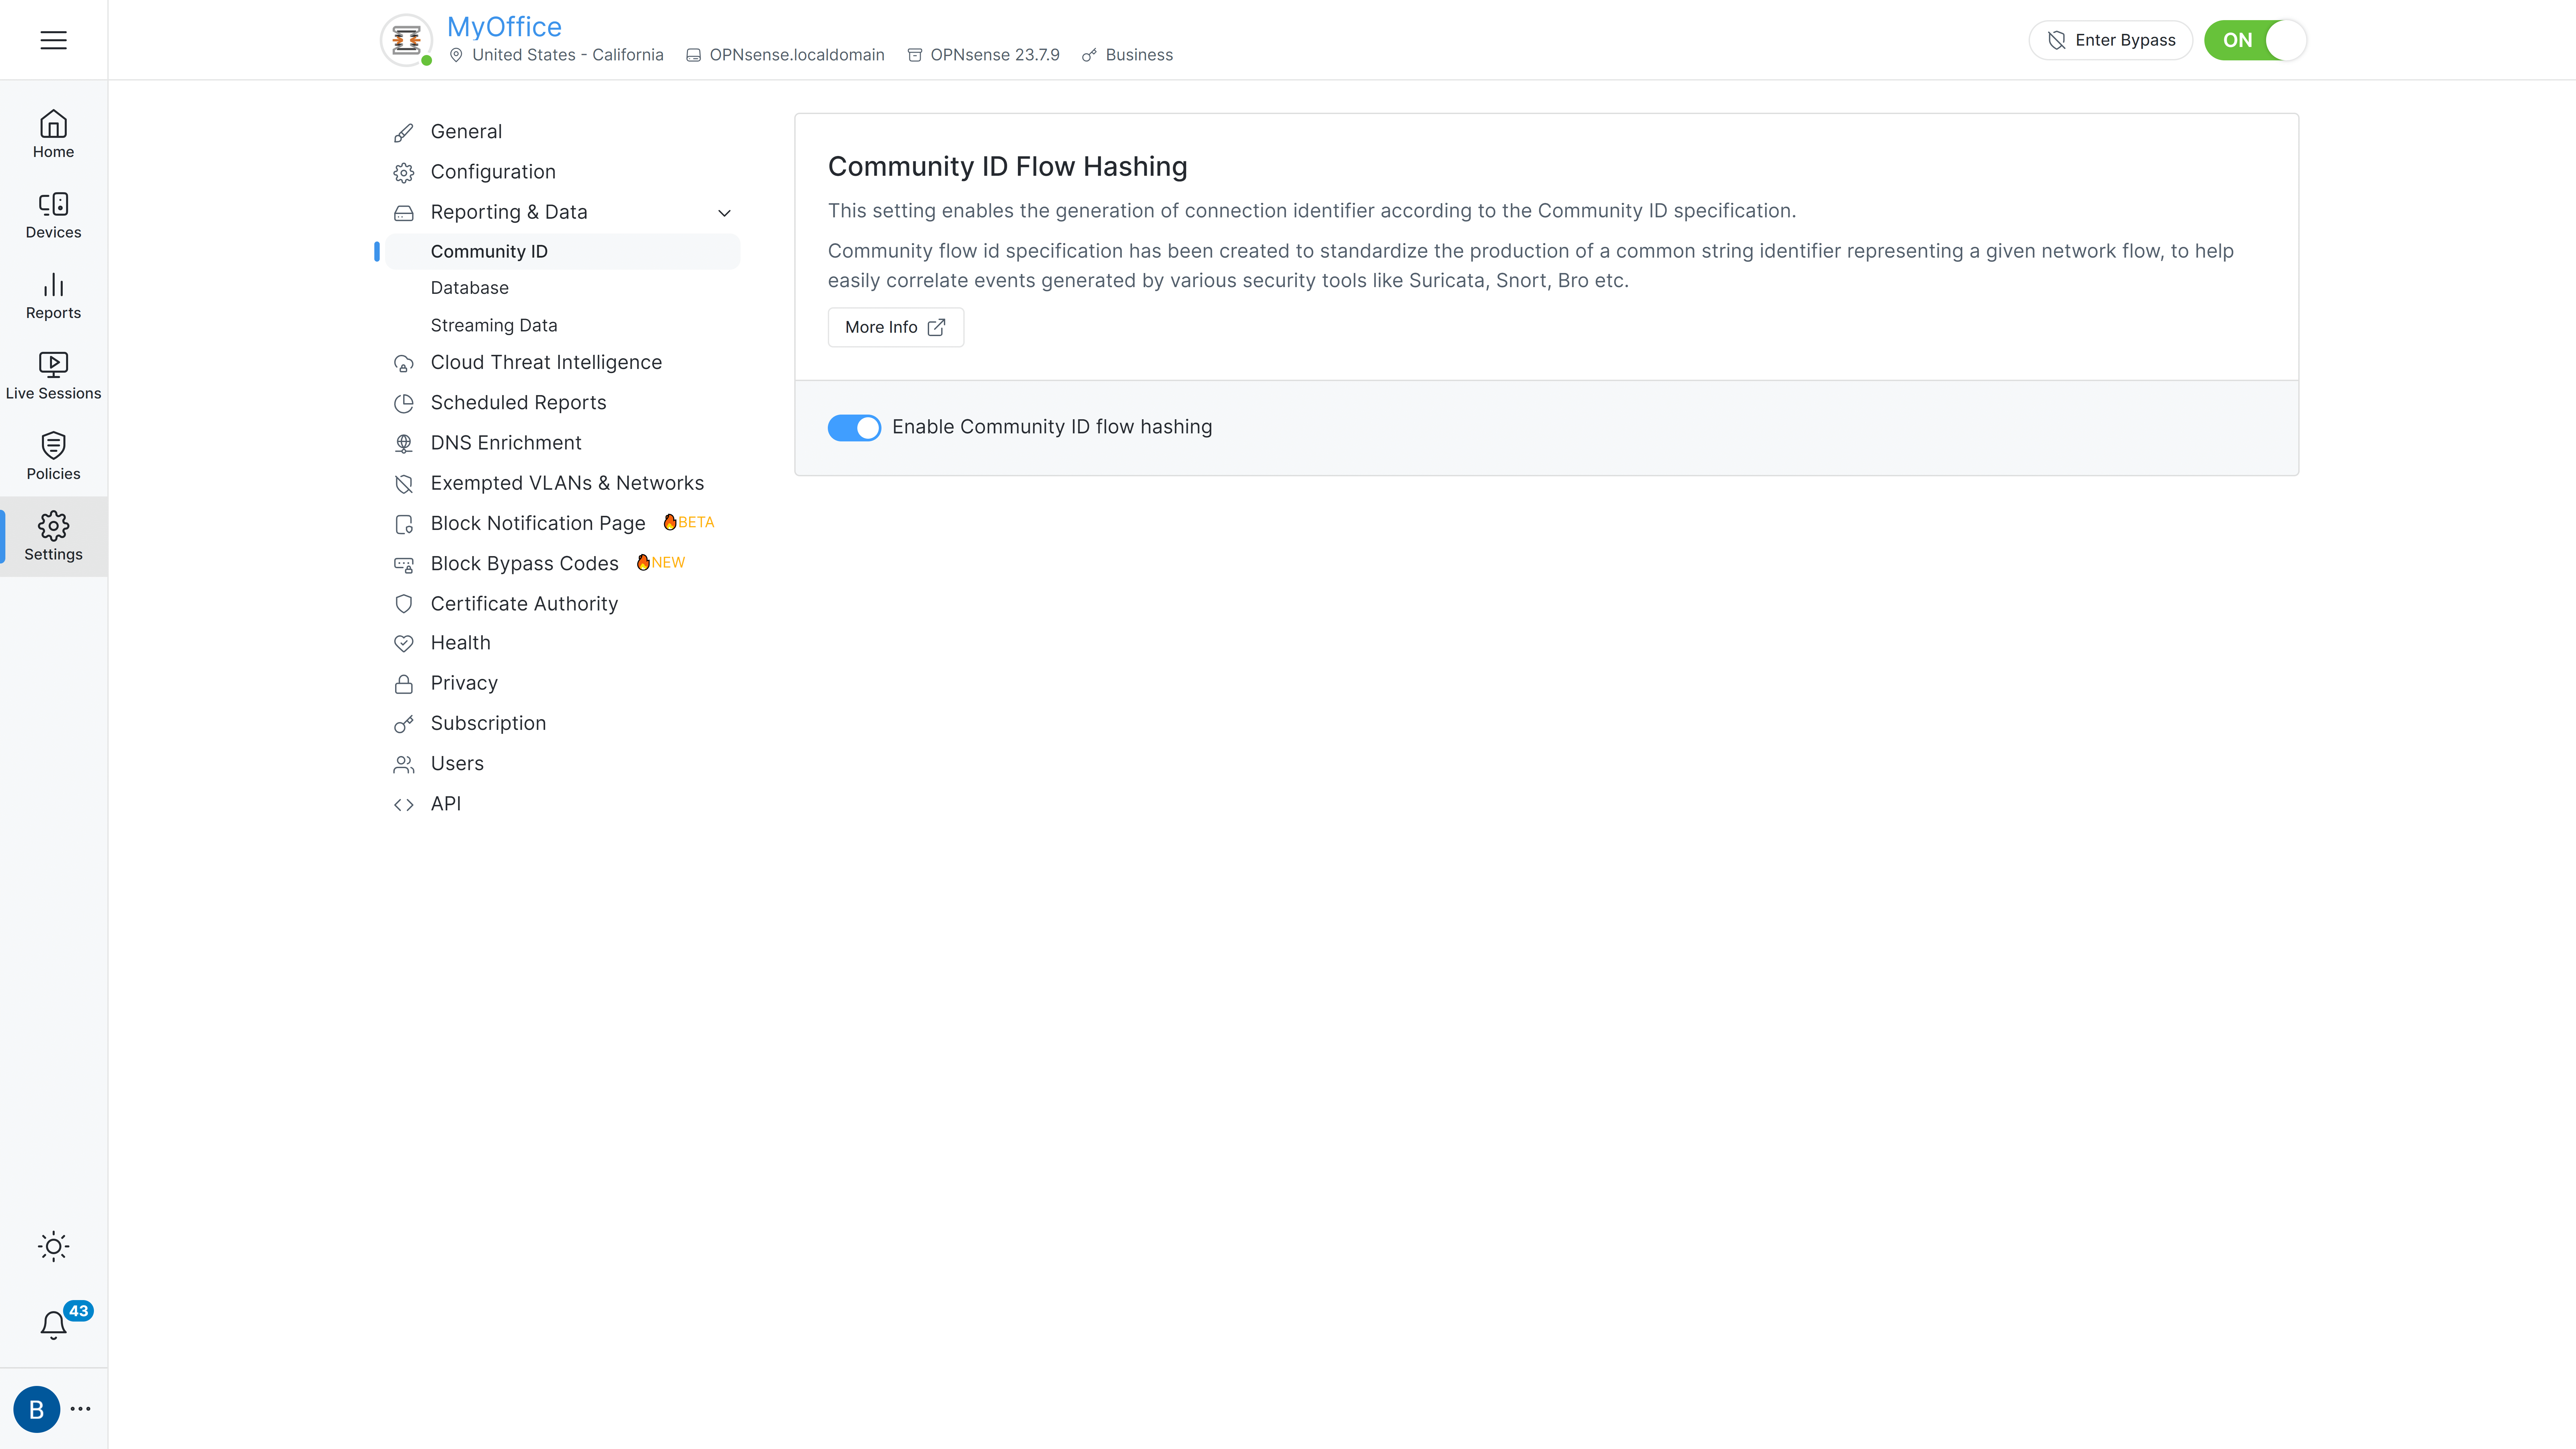Open General settings section

[x=466, y=132]
